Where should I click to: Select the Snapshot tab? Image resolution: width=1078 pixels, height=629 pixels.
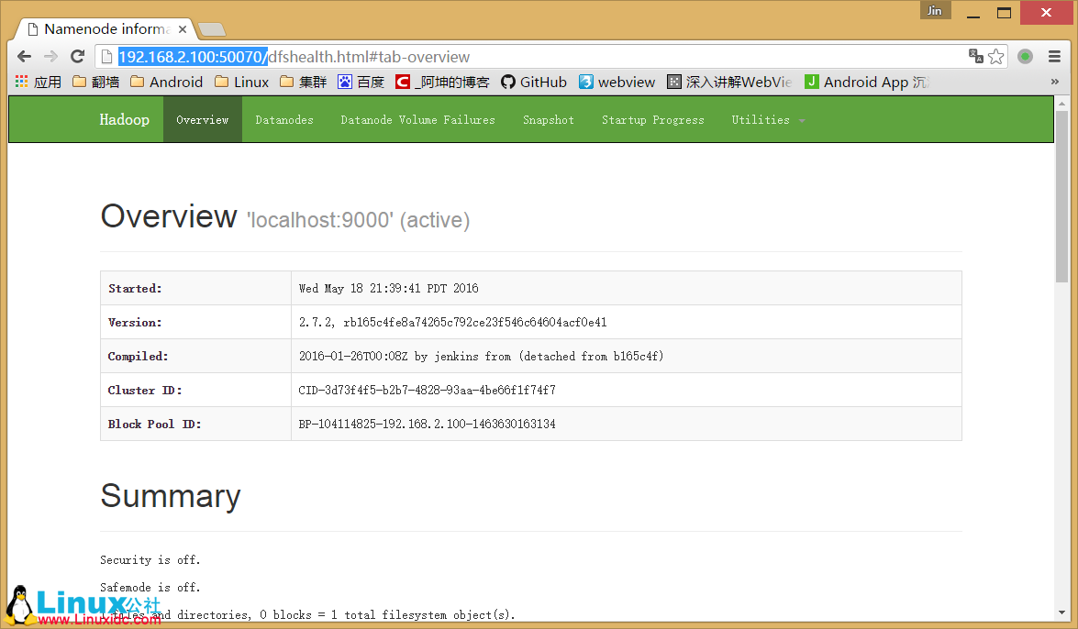tap(548, 119)
